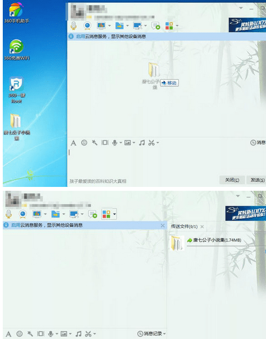Expand remote desktop dropdown in bottom window

[82, 214]
